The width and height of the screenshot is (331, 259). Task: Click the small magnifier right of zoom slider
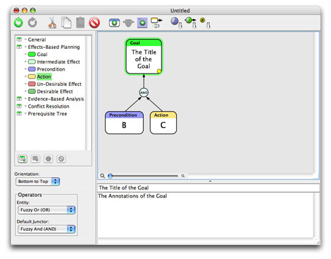pyautogui.click(x=183, y=176)
